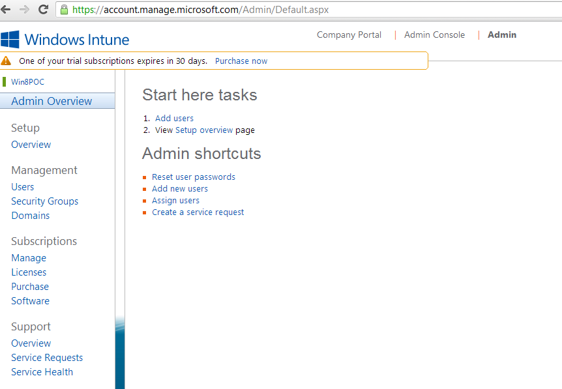Click the Windows Intune logo icon
The height and width of the screenshot is (389, 562).
(11, 39)
